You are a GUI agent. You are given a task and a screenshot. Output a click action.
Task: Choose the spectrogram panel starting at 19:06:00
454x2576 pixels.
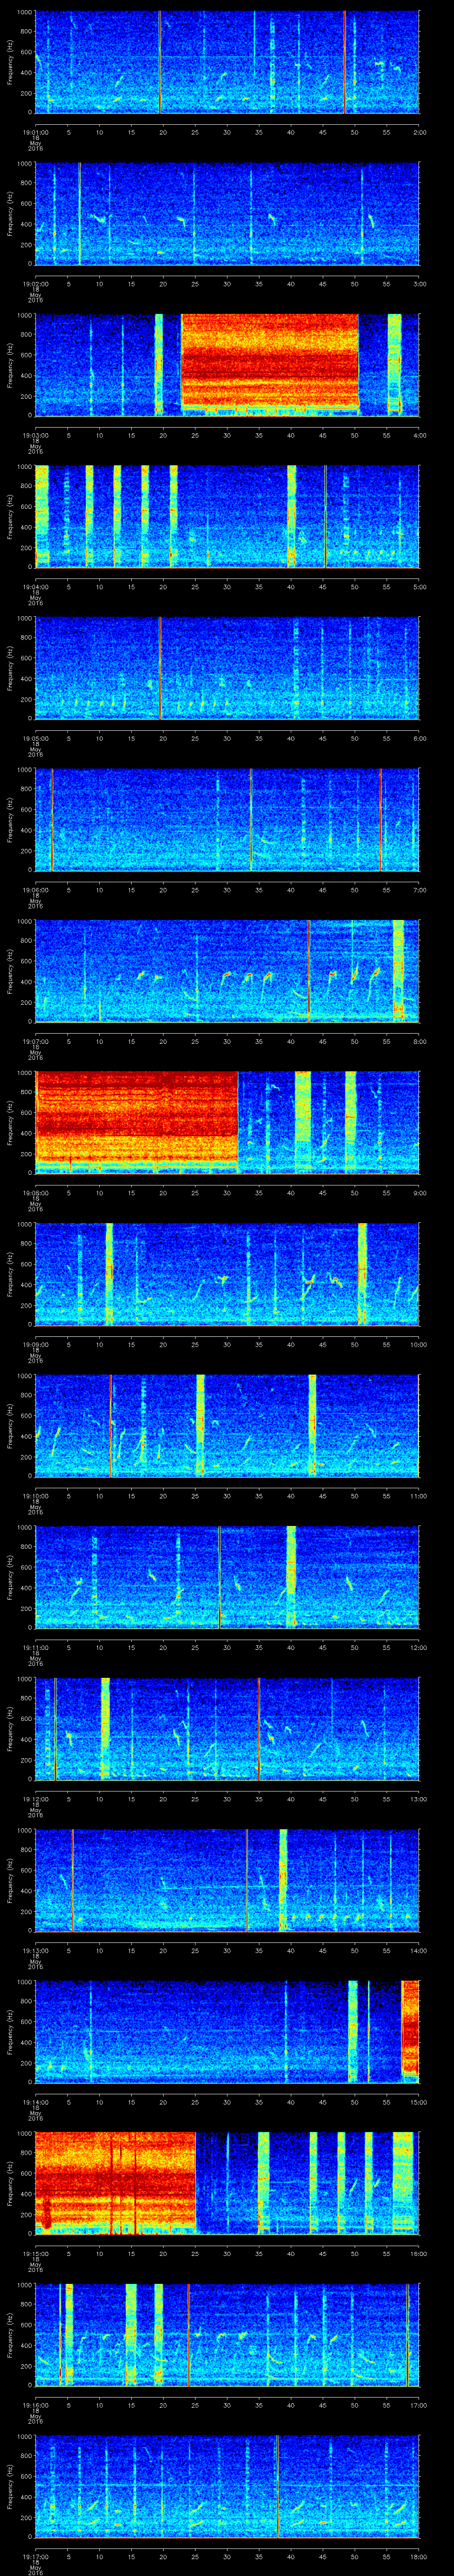[x=227, y=819]
